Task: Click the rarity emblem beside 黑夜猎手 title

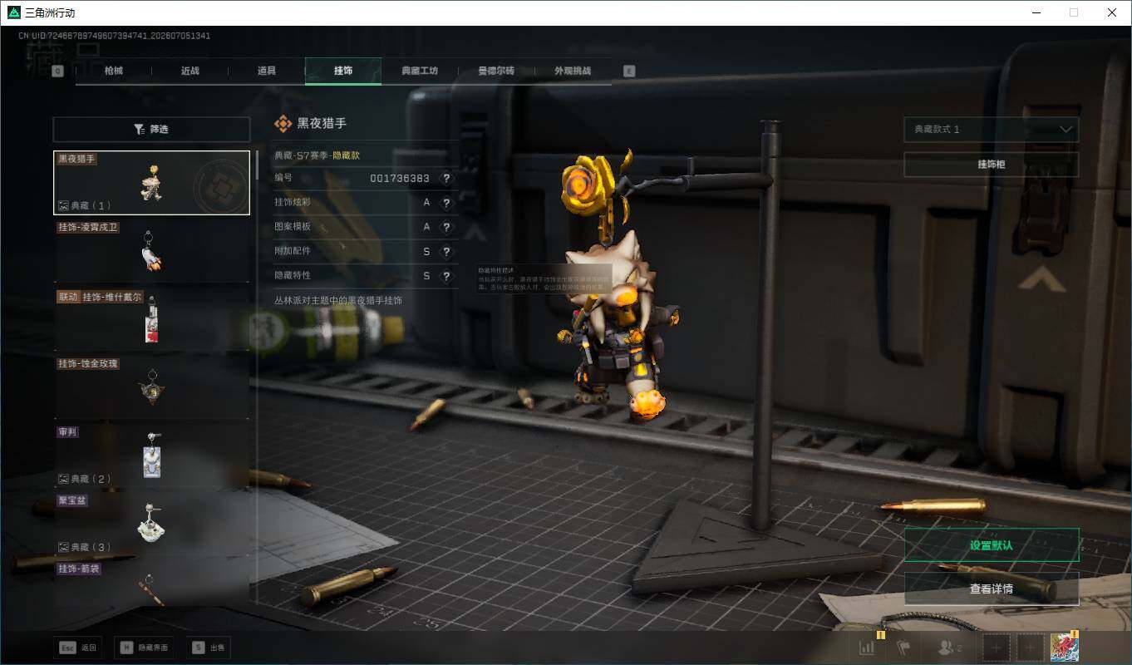Action: (283, 124)
